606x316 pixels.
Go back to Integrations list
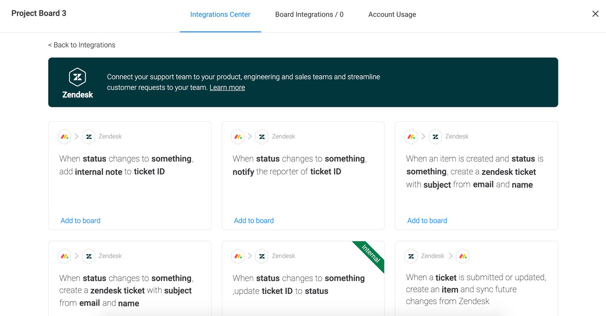[81, 45]
